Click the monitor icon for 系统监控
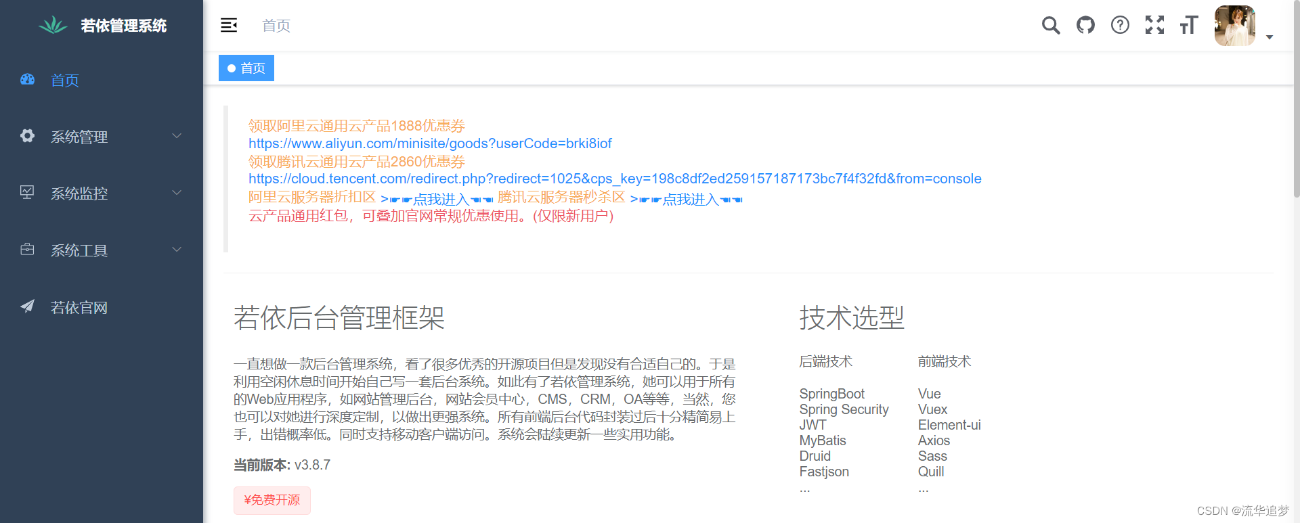1300x523 pixels. (x=27, y=193)
